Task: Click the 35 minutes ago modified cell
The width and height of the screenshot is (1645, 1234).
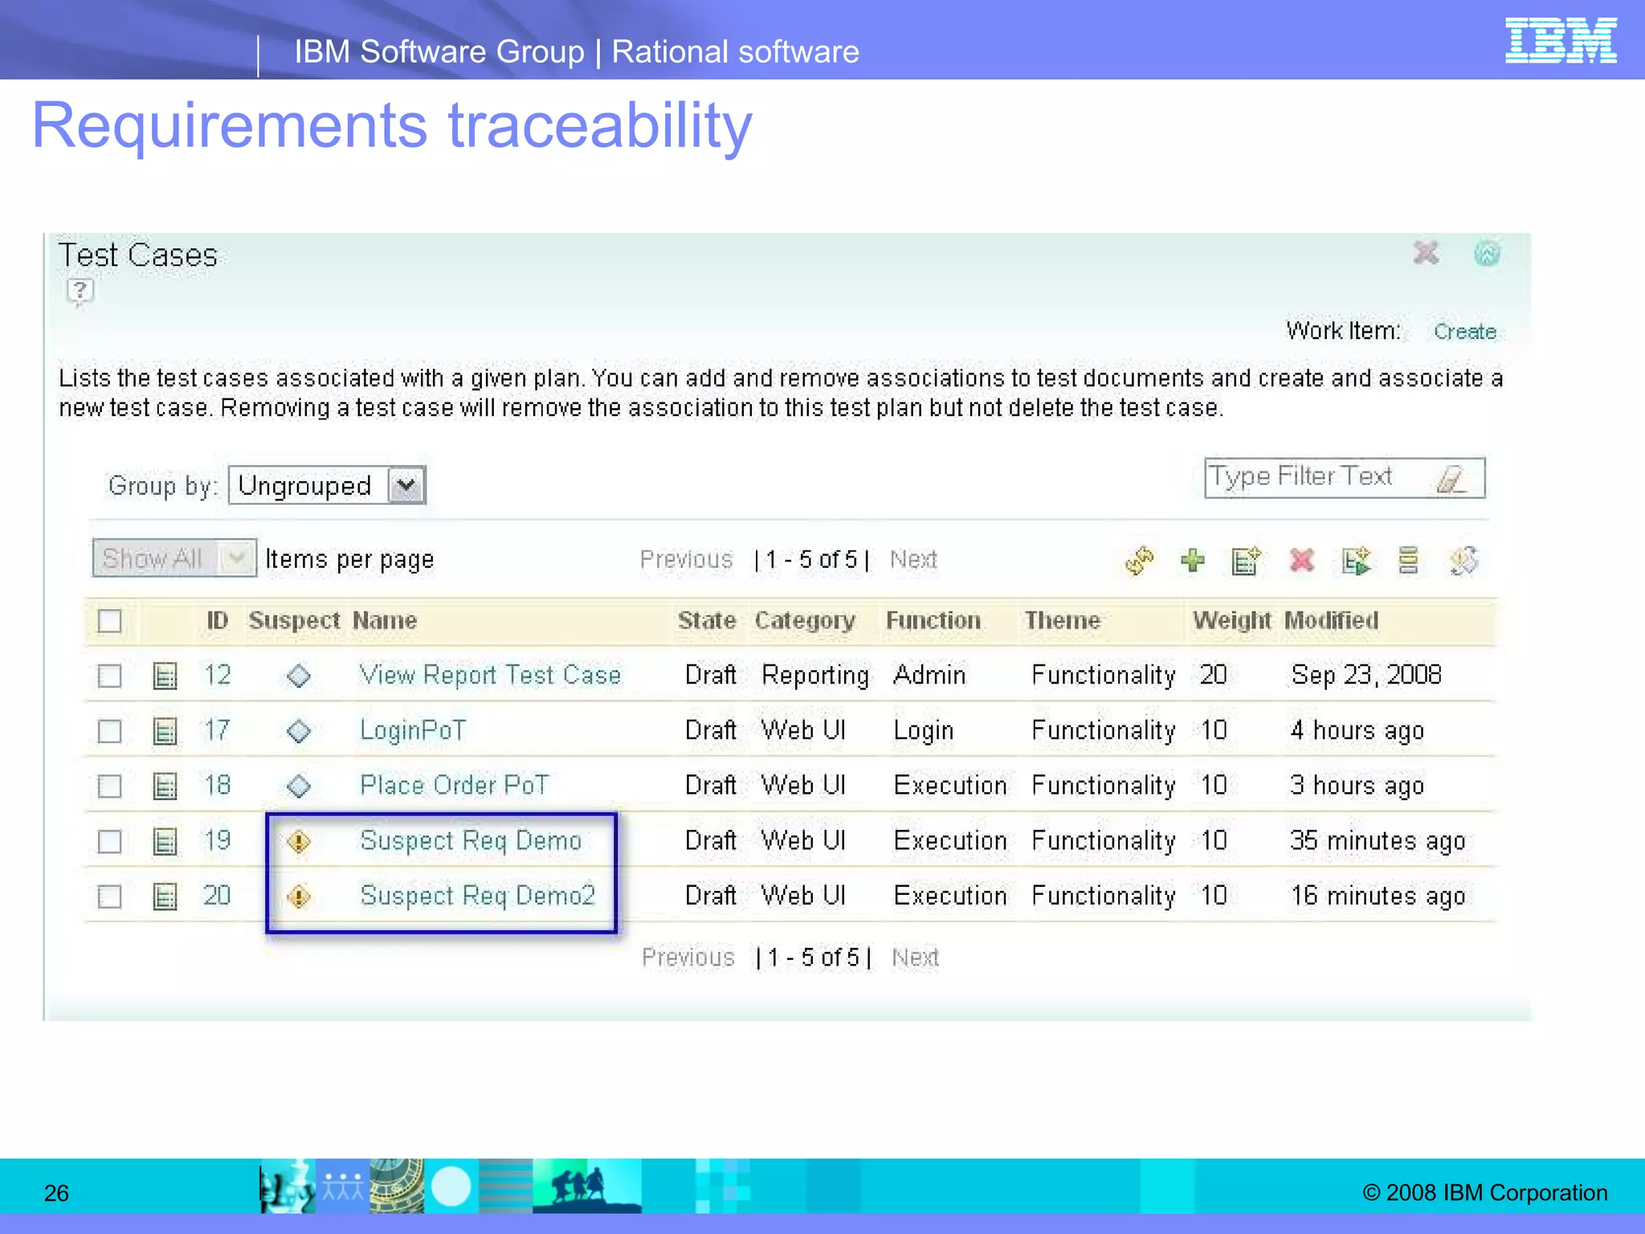Action: click(x=1378, y=841)
